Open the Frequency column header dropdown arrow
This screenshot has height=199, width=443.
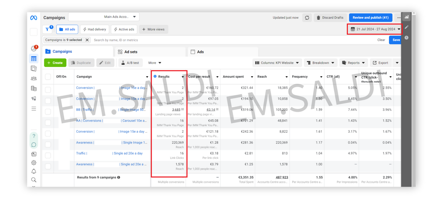[x=321, y=77]
